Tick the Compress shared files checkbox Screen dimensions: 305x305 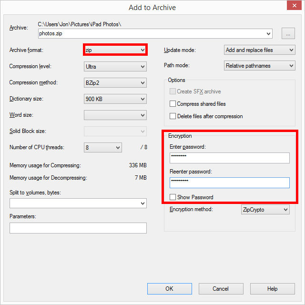click(173, 104)
